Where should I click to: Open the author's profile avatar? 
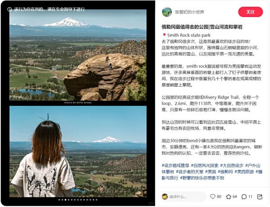pyautogui.click(x=167, y=12)
